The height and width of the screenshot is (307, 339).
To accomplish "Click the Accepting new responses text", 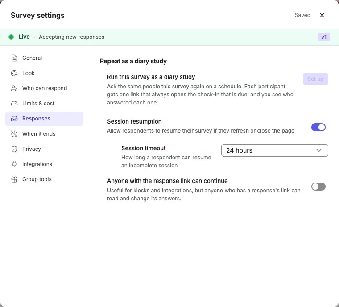I will (71, 37).
